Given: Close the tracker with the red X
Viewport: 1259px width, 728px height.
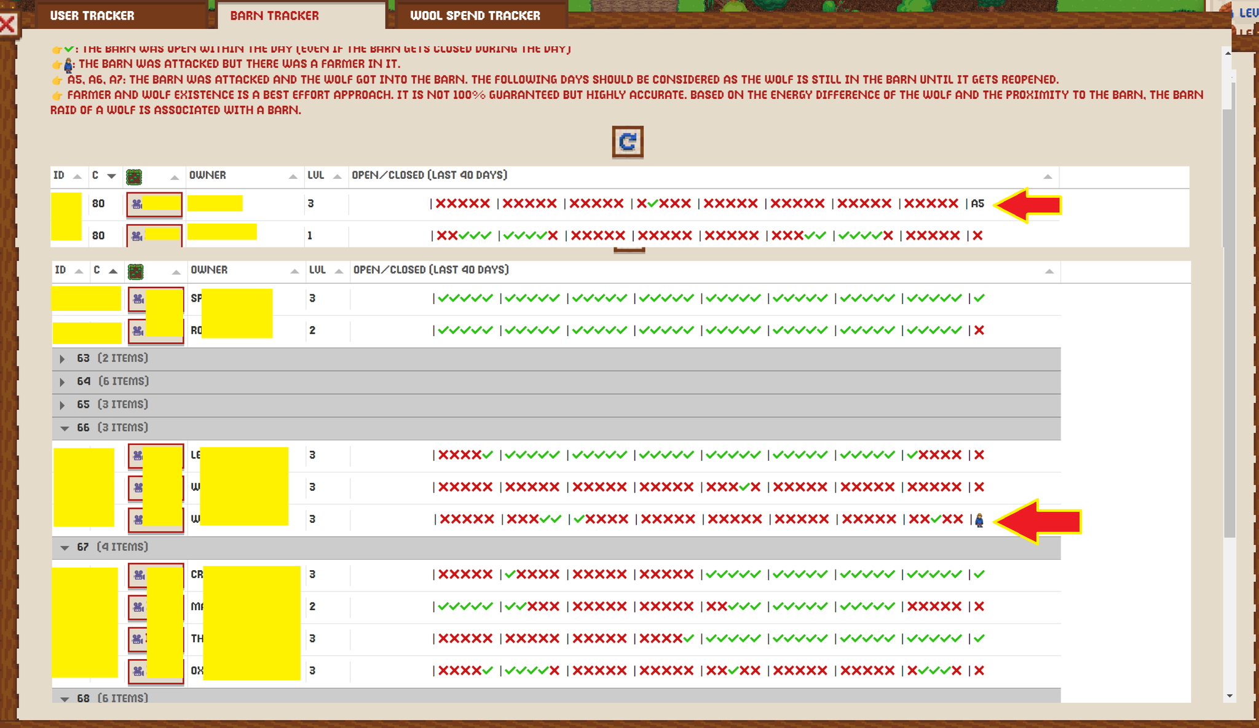Looking at the screenshot, I should point(8,25).
